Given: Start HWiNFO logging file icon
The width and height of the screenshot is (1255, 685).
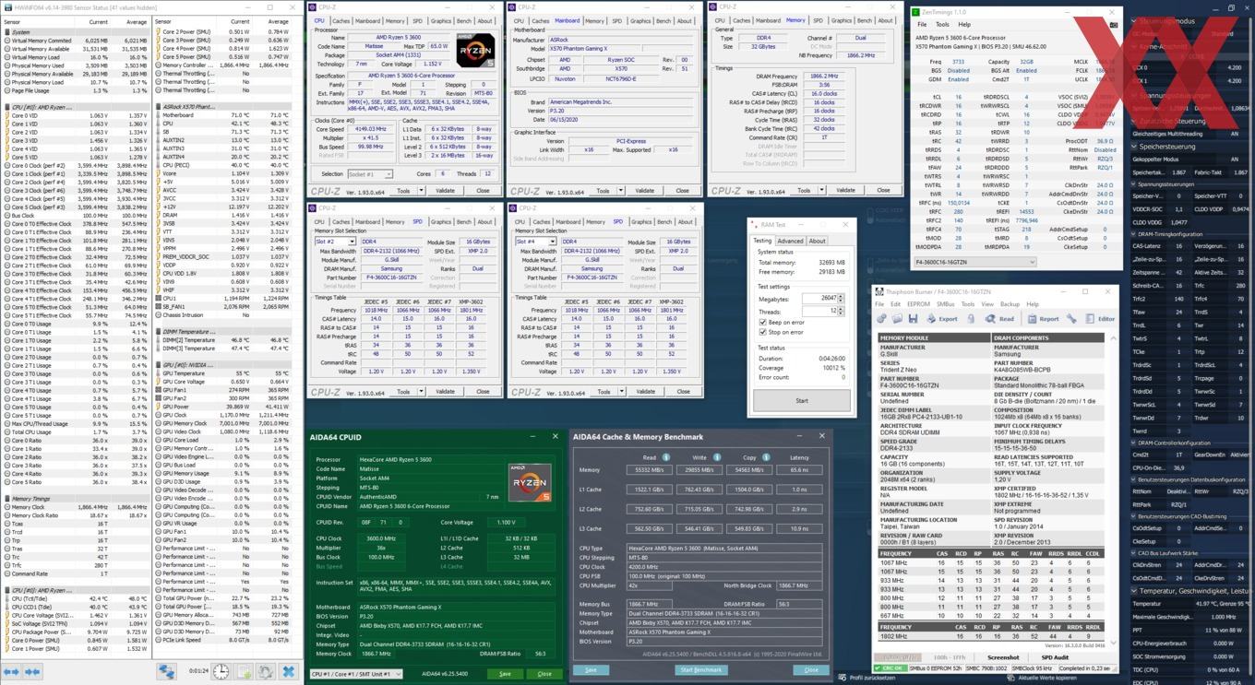Looking at the screenshot, I should coord(244,671).
